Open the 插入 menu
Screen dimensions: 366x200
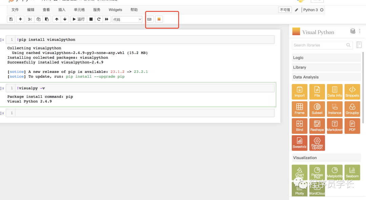(62, 10)
